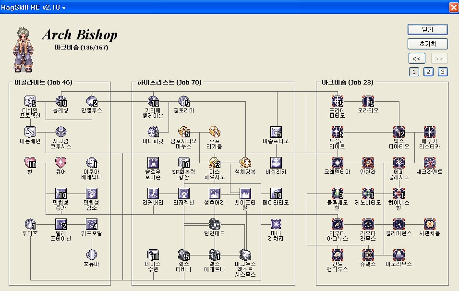Click the 텔레포테이션 skill icon
The image size is (459, 291).
pyautogui.click(x=61, y=224)
